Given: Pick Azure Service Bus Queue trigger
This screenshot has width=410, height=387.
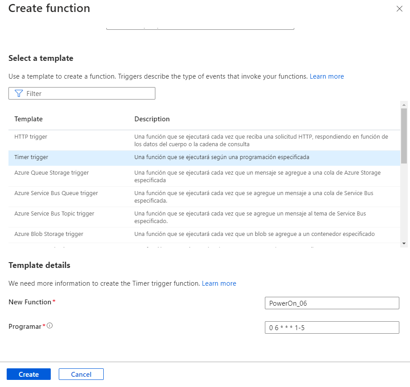Looking at the screenshot, I should (56, 193).
